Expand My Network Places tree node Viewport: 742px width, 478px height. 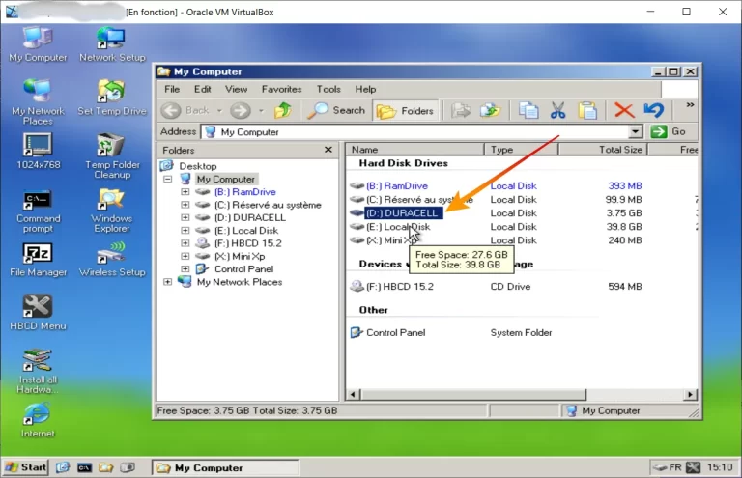(x=167, y=282)
